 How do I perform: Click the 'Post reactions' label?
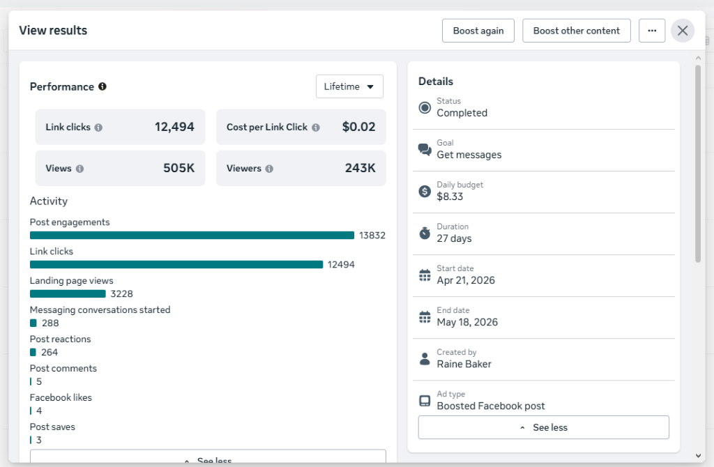pyautogui.click(x=60, y=339)
